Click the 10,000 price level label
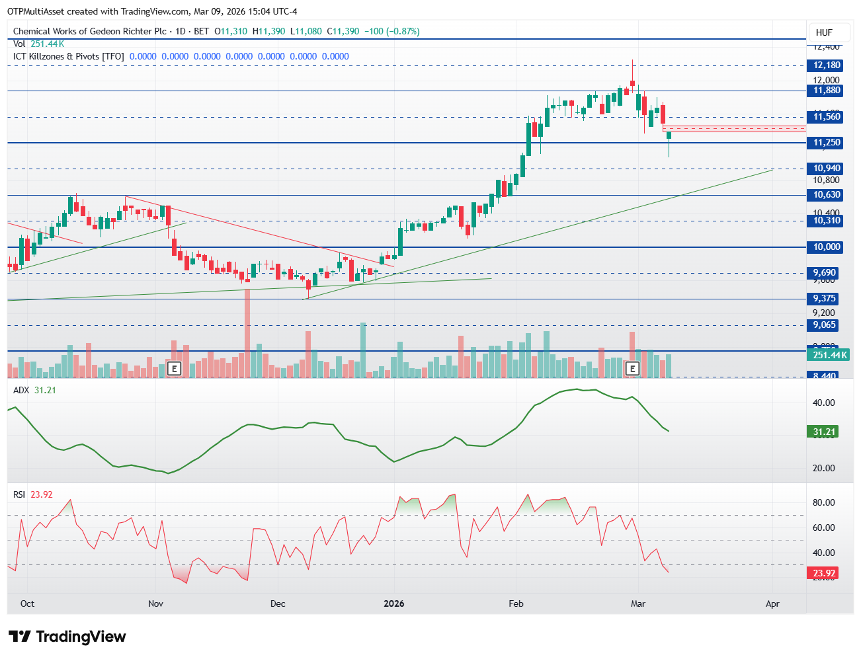 point(827,247)
